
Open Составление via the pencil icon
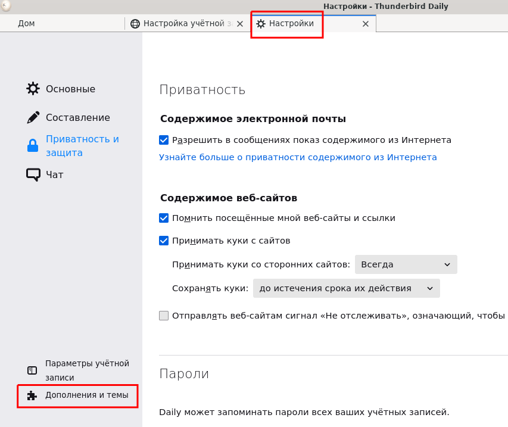pos(33,117)
